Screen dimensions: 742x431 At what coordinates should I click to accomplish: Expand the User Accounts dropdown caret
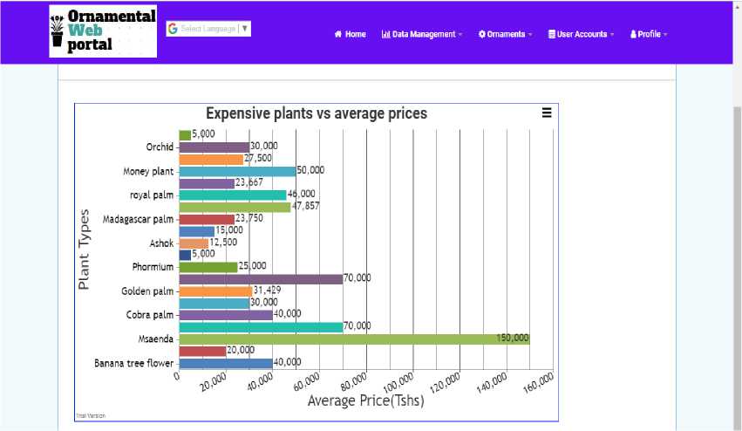612,35
